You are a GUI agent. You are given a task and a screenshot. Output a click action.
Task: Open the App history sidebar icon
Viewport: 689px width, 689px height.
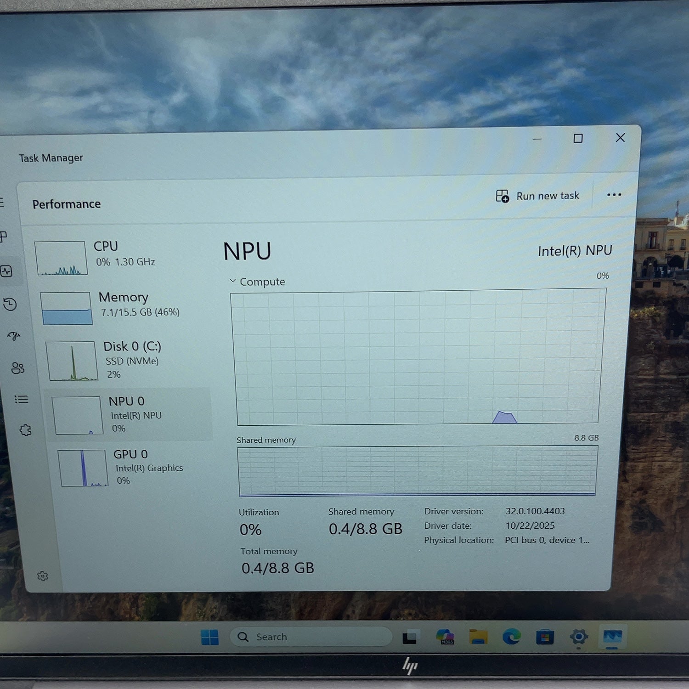(10, 304)
